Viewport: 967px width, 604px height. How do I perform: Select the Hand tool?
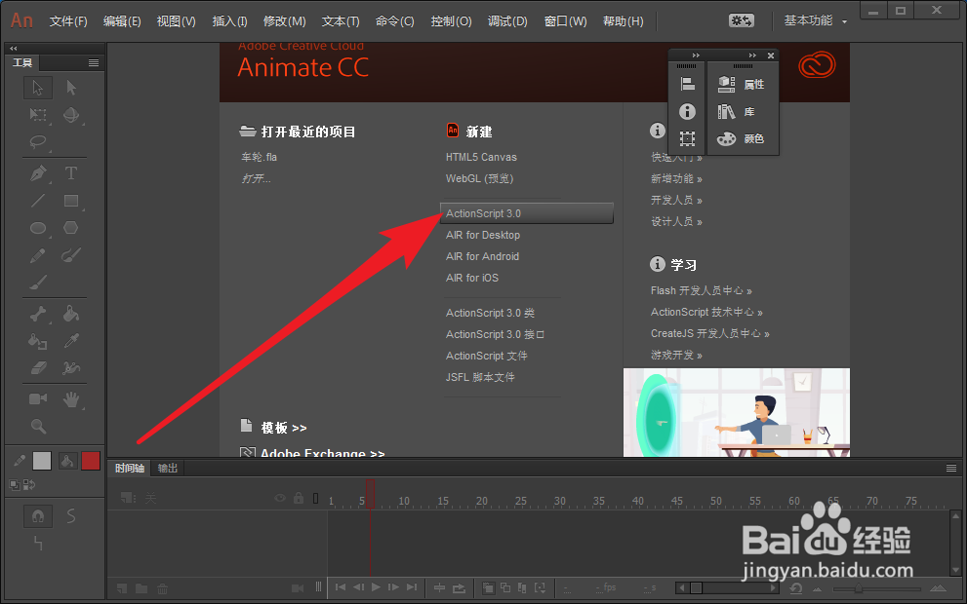(71, 399)
